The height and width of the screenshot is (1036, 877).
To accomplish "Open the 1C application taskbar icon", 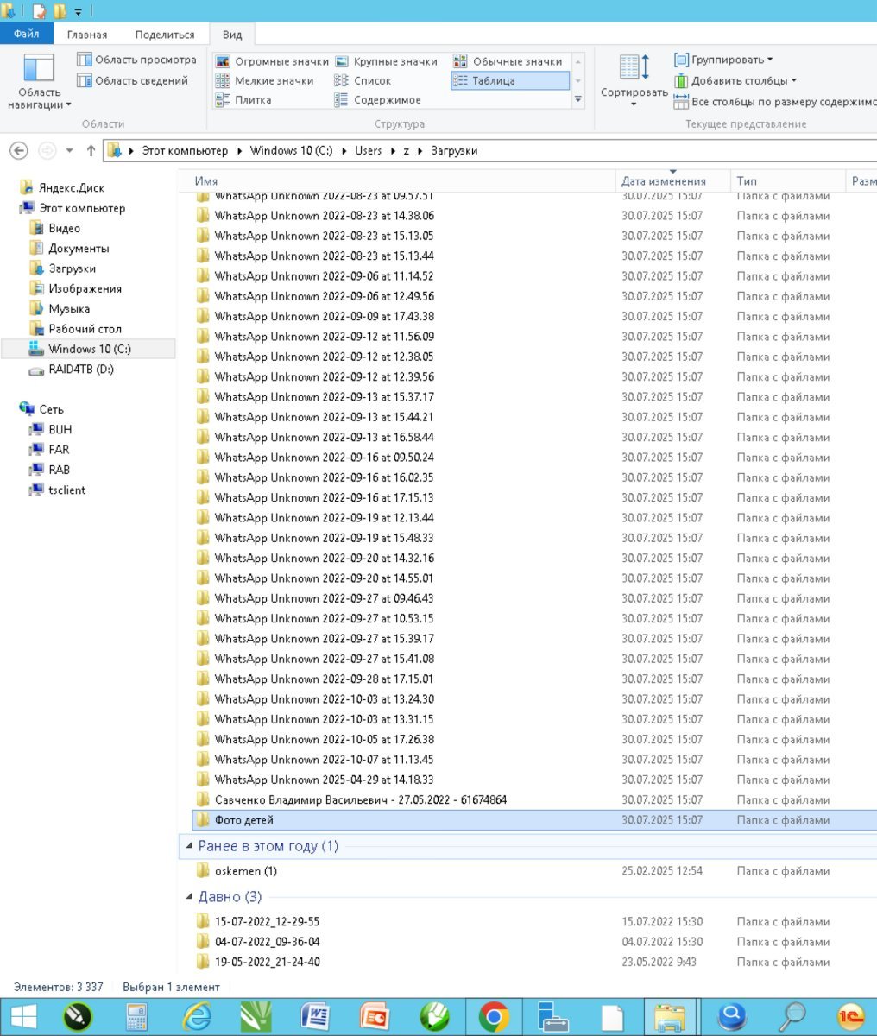I will click(851, 1017).
